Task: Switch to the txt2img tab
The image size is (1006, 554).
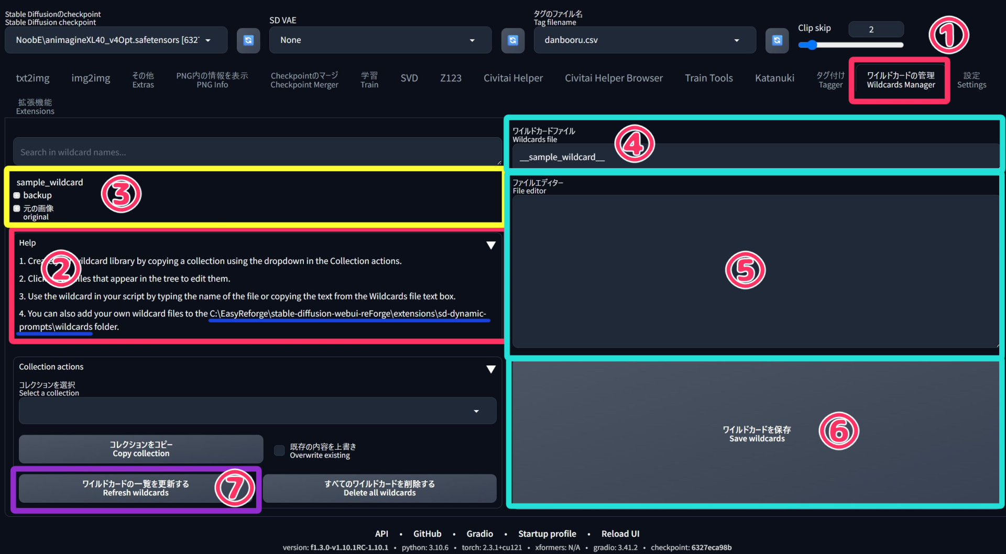Action: coord(32,79)
